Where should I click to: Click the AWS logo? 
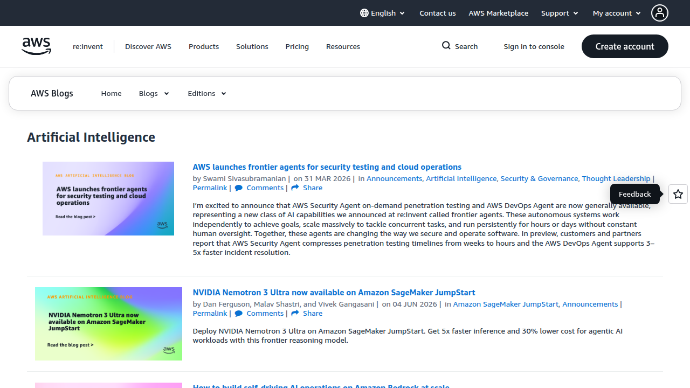37,46
